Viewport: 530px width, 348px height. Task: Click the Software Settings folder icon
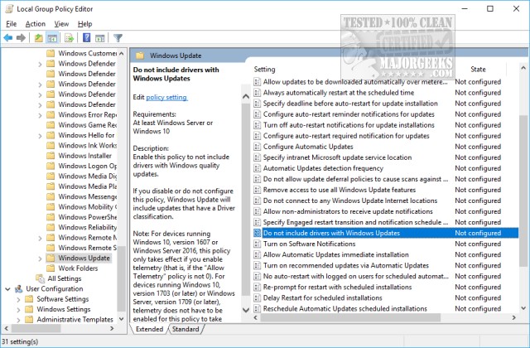click(x=30, y=299)
